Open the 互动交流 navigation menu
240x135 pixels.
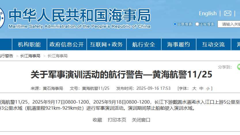coord(213,45)
